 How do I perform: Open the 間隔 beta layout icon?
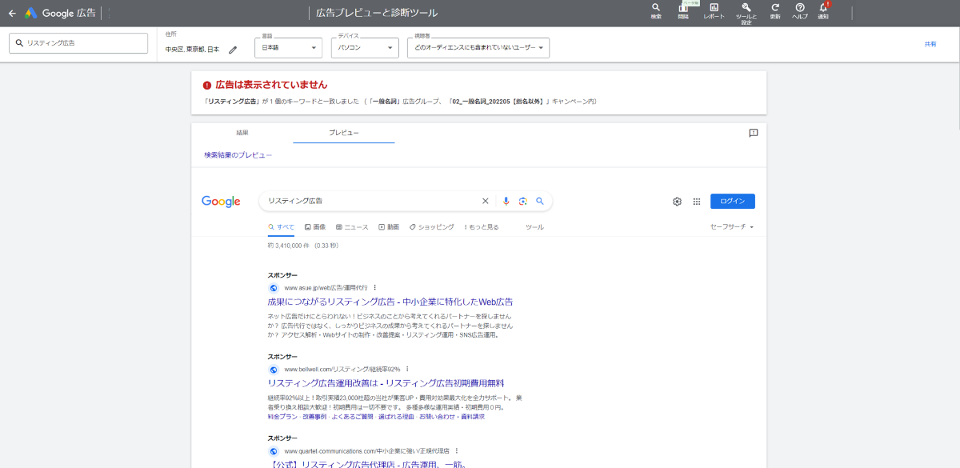click(683, 10)
